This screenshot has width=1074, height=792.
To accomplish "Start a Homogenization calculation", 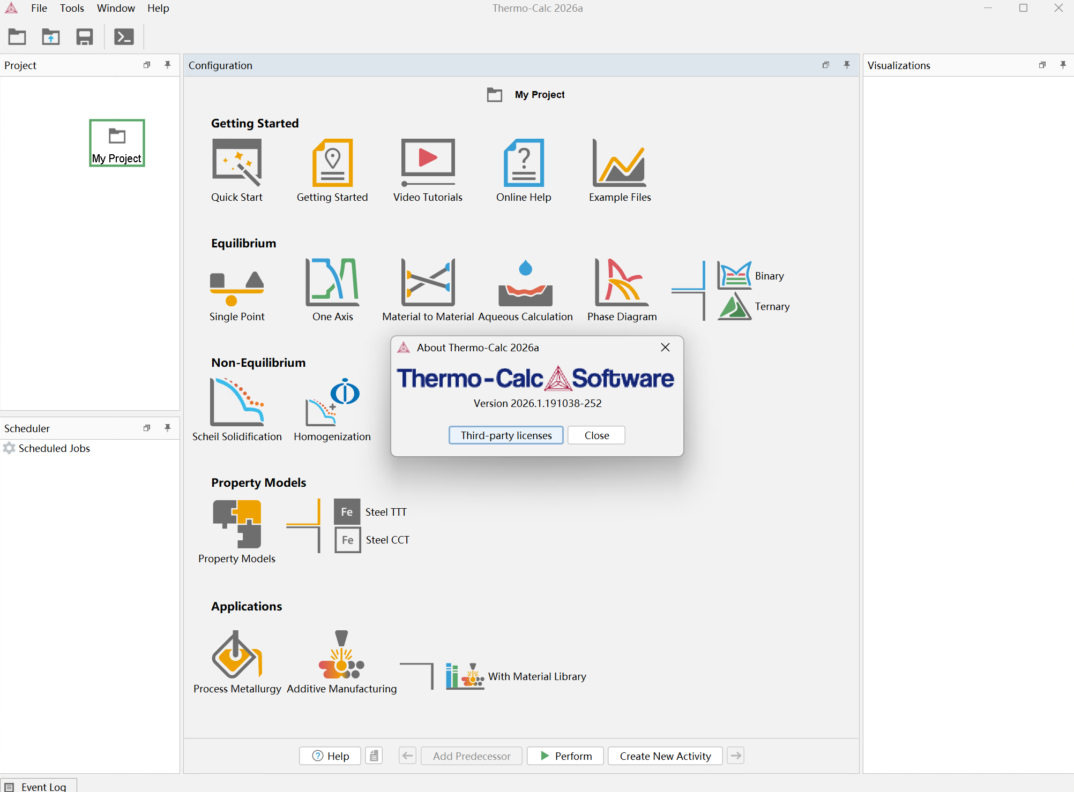I will (x=332, y=402).
